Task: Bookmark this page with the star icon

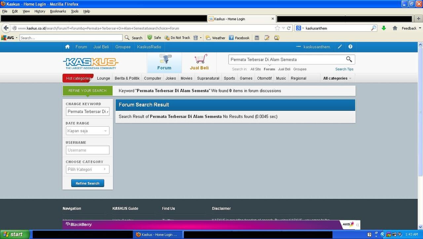Action: point(278,28)
